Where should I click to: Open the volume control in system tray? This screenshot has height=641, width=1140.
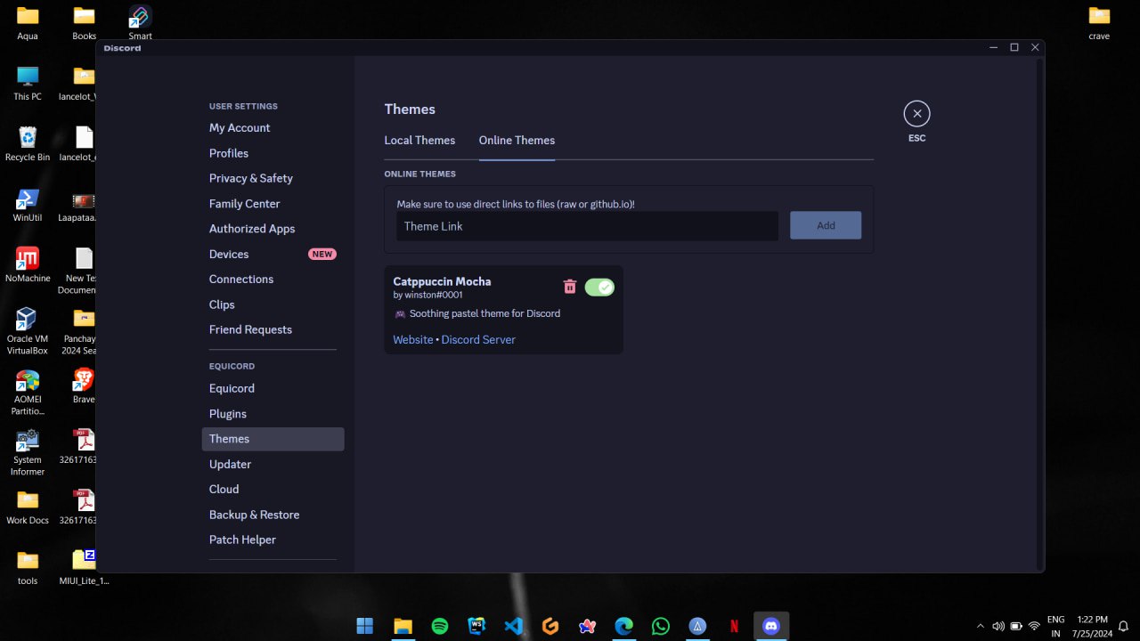(998, 626)
